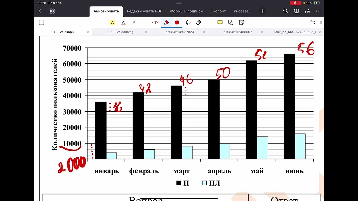Select the 04-1-2r-dkoplk document tab
The height and width of the screenshot is (201, 358).
click(x=63, y=32)
